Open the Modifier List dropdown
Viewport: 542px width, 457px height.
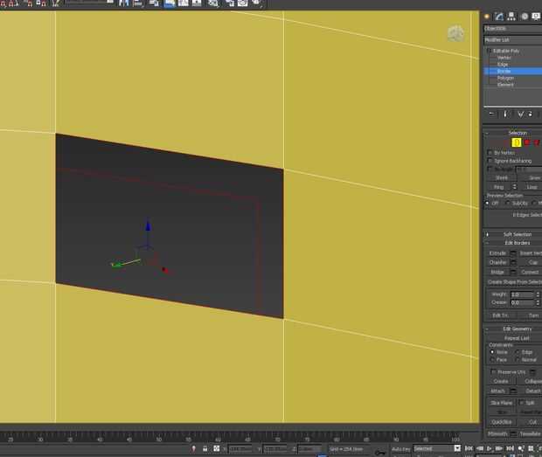click(x=513, y=40)
